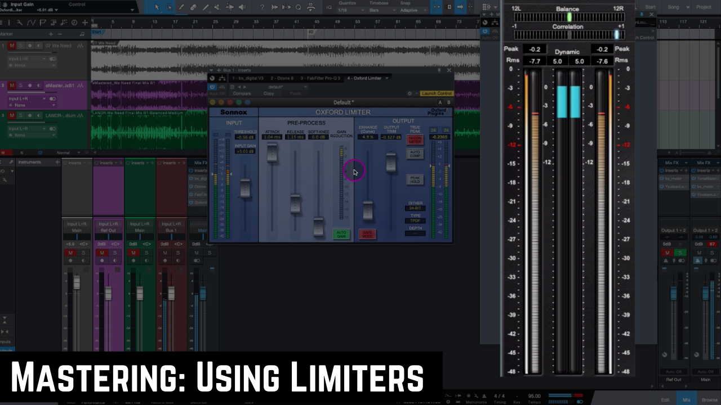
Task: Arm record on the purple eMaster track
Action: point(30,85)
